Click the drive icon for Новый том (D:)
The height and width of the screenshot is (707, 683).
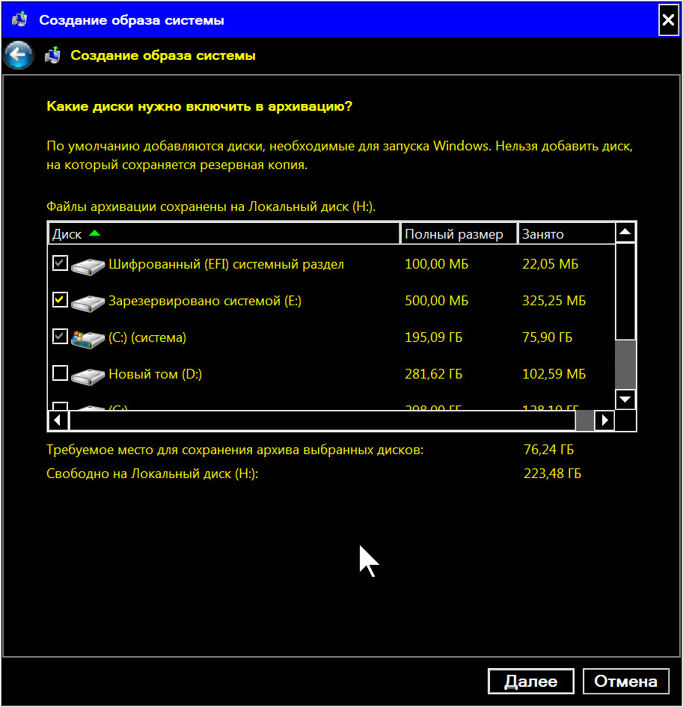88,374
